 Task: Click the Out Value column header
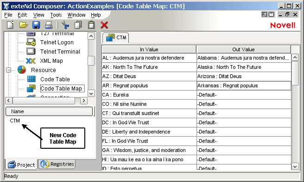243,49
